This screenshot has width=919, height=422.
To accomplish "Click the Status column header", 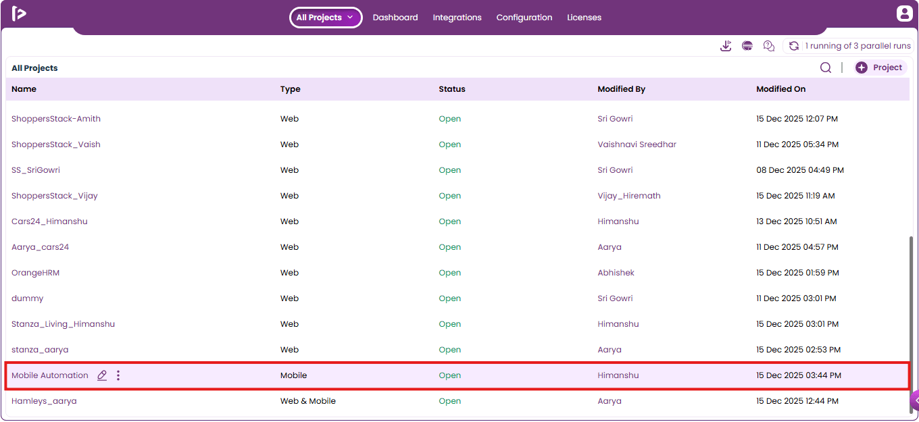I will (x=452, y=89).
